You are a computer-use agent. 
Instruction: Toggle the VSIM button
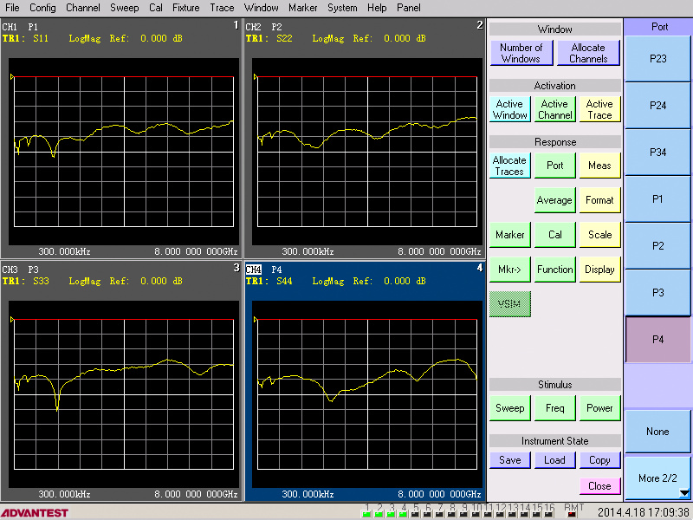(x=509, y=304)
